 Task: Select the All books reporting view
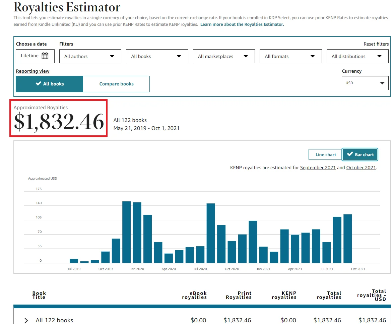coord(49,84)
